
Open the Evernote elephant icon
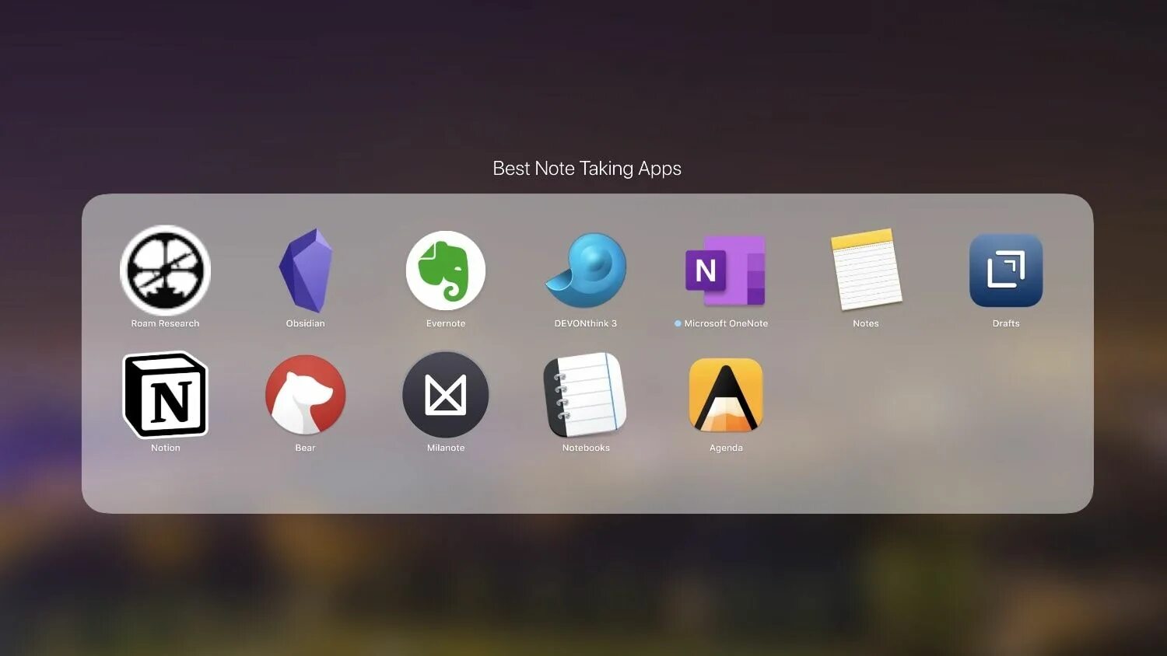[446, 270]
